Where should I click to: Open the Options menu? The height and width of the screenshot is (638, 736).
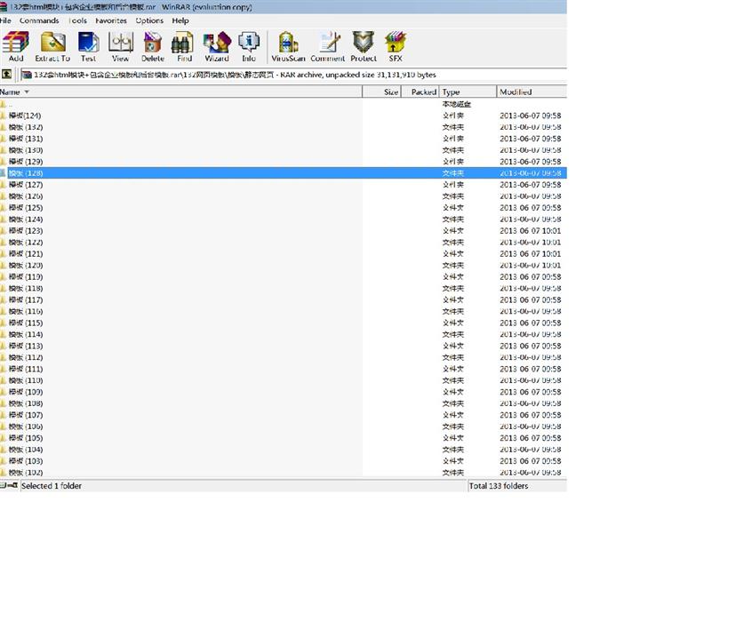click(149, 20)
